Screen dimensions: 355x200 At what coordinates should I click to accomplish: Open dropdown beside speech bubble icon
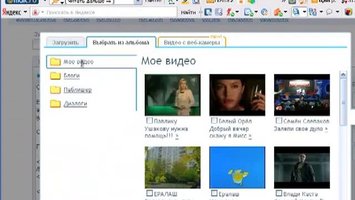tap(337, 12)
